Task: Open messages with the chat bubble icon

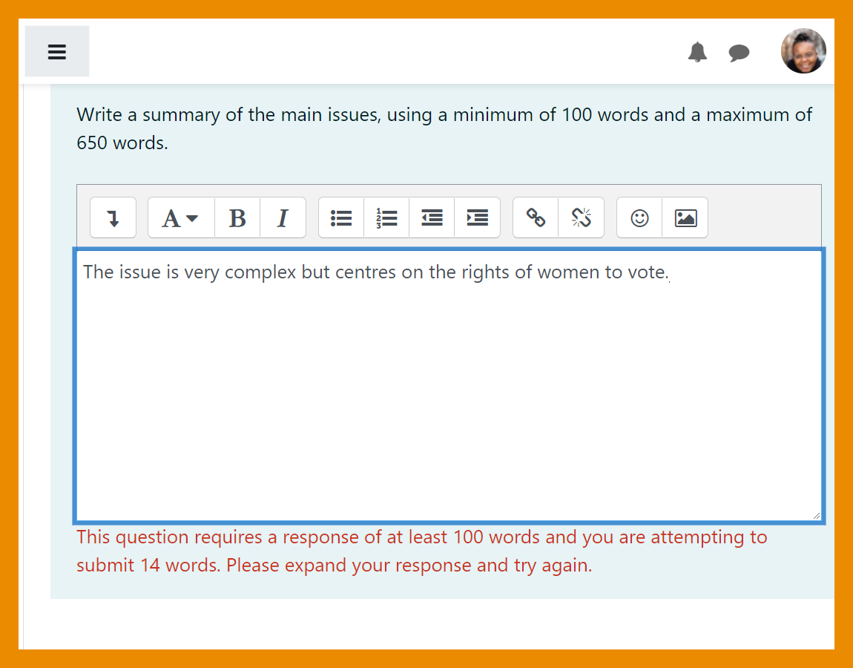Action: click(739, 52)
